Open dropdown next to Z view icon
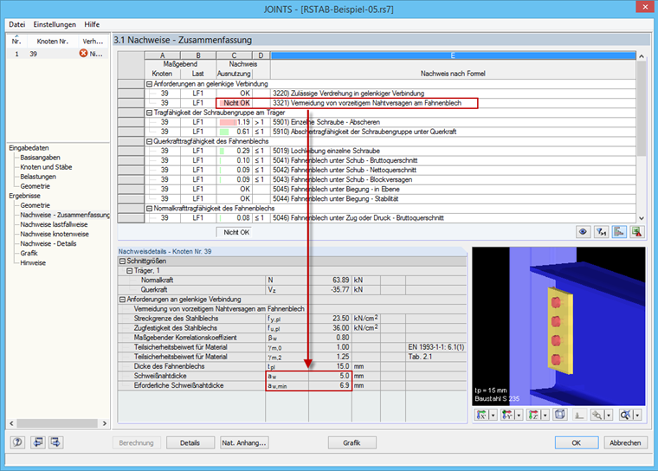 coord(545,416)
